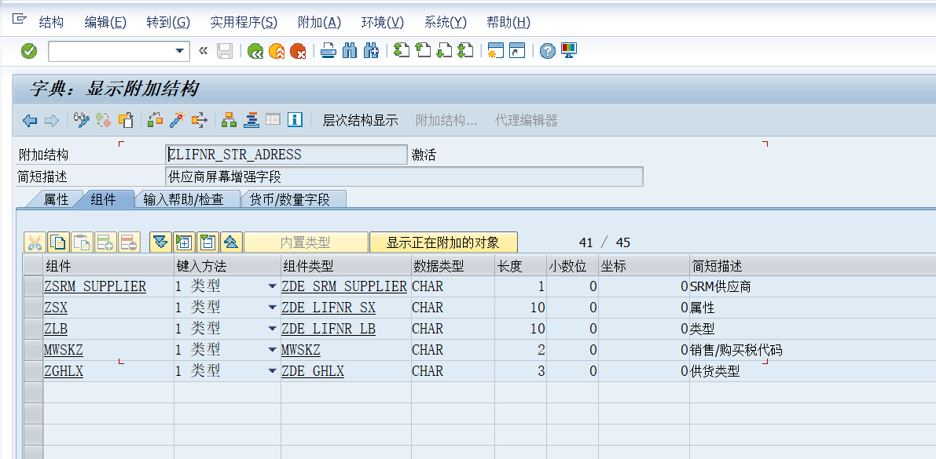This screenshot has height=459, width=936.
Task: Click the generate shortcut icon
Action: point(516,51)
